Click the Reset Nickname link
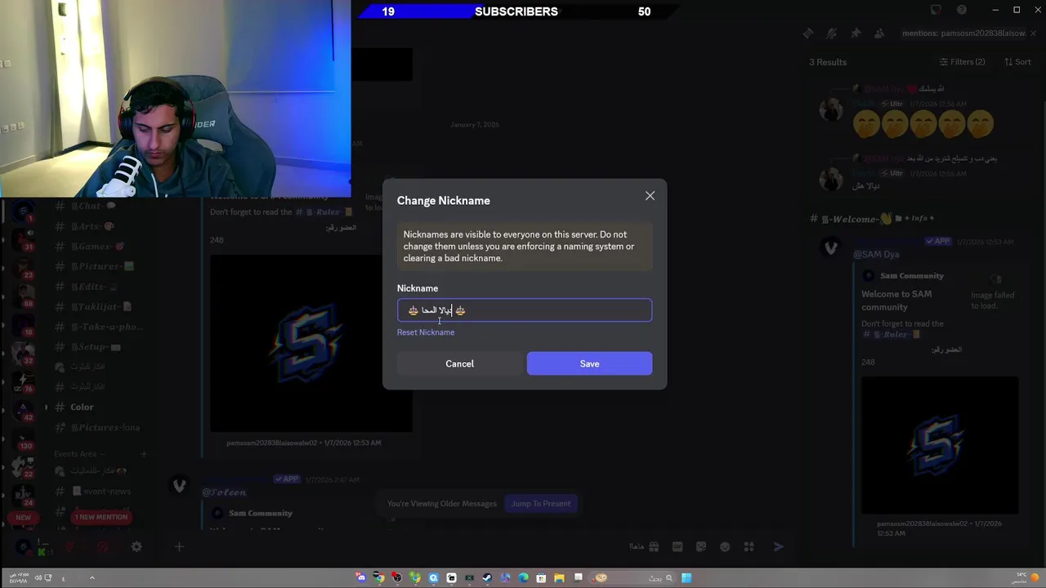Screen dimensions: 1046x588 pos(426,332)
